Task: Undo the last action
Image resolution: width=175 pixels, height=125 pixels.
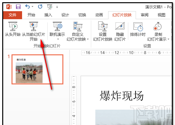Action: click(x=28, y=7)
